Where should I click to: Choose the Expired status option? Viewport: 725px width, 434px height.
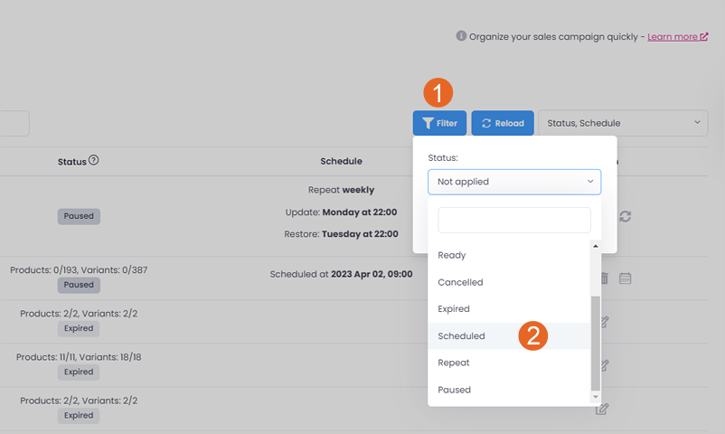[x=509, y=309]
